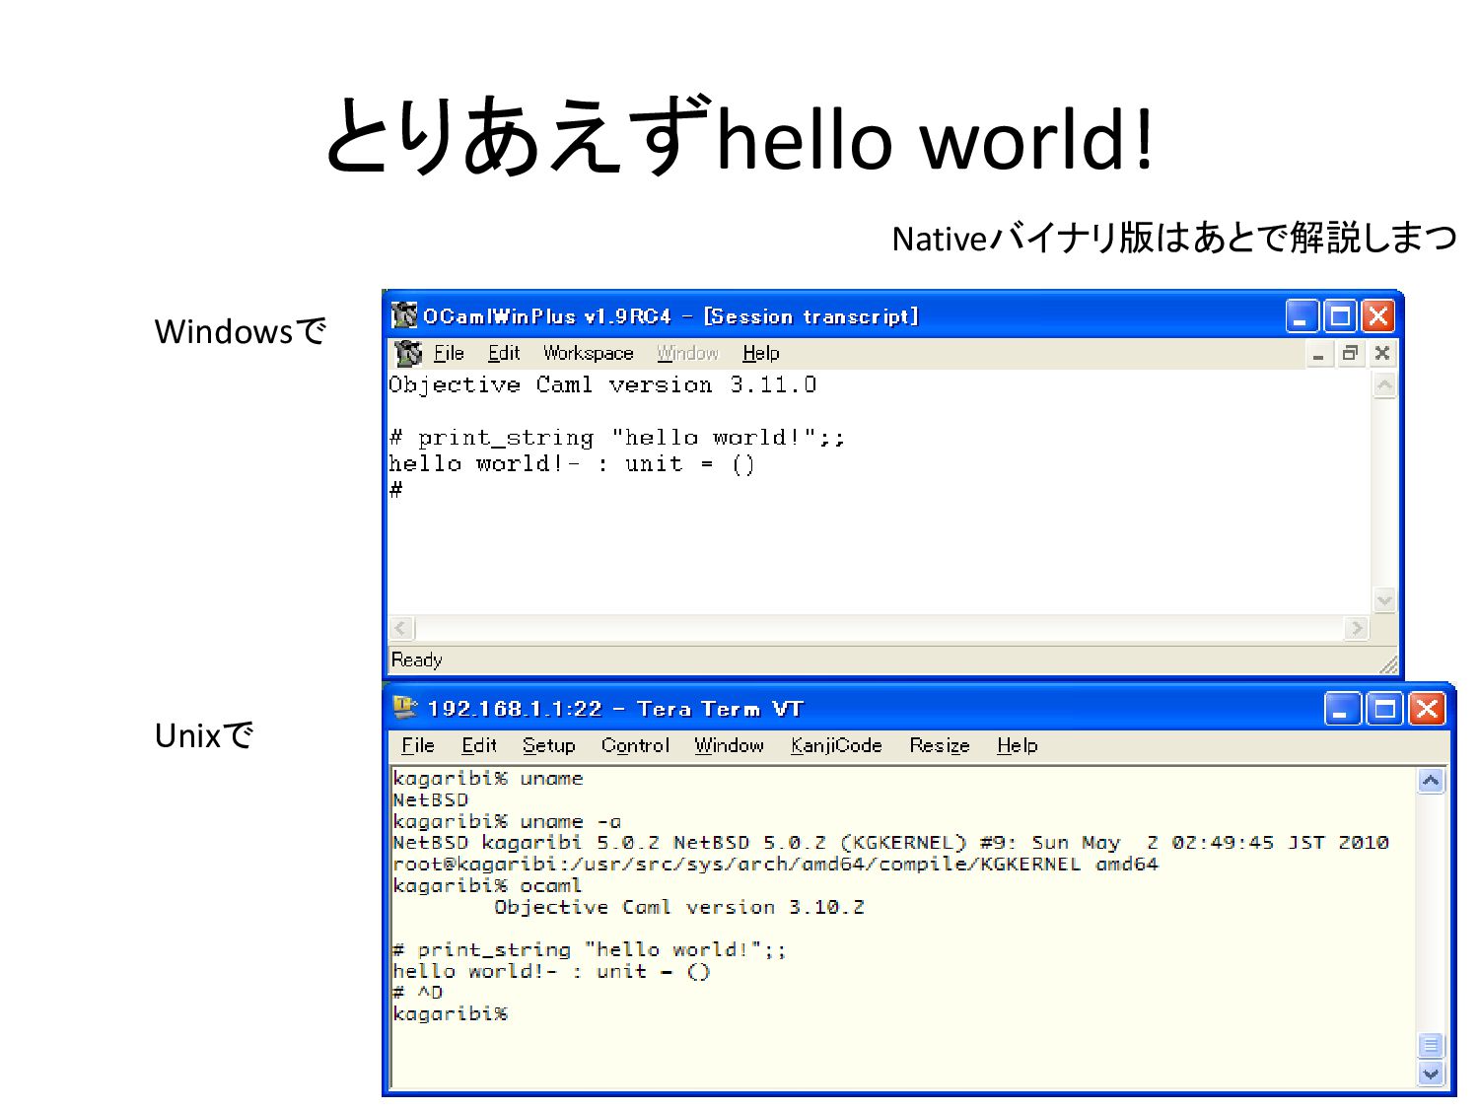Click 'Objective Caml version 3.11.0' line

pos(602,385)
